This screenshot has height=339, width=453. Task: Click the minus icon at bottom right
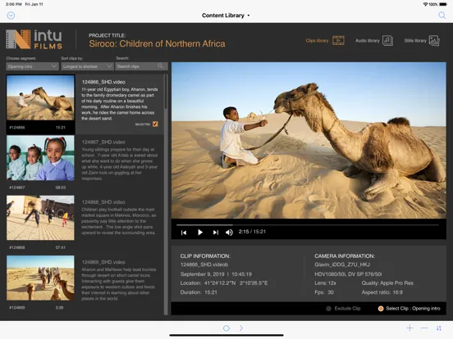[x=424, y=328]
